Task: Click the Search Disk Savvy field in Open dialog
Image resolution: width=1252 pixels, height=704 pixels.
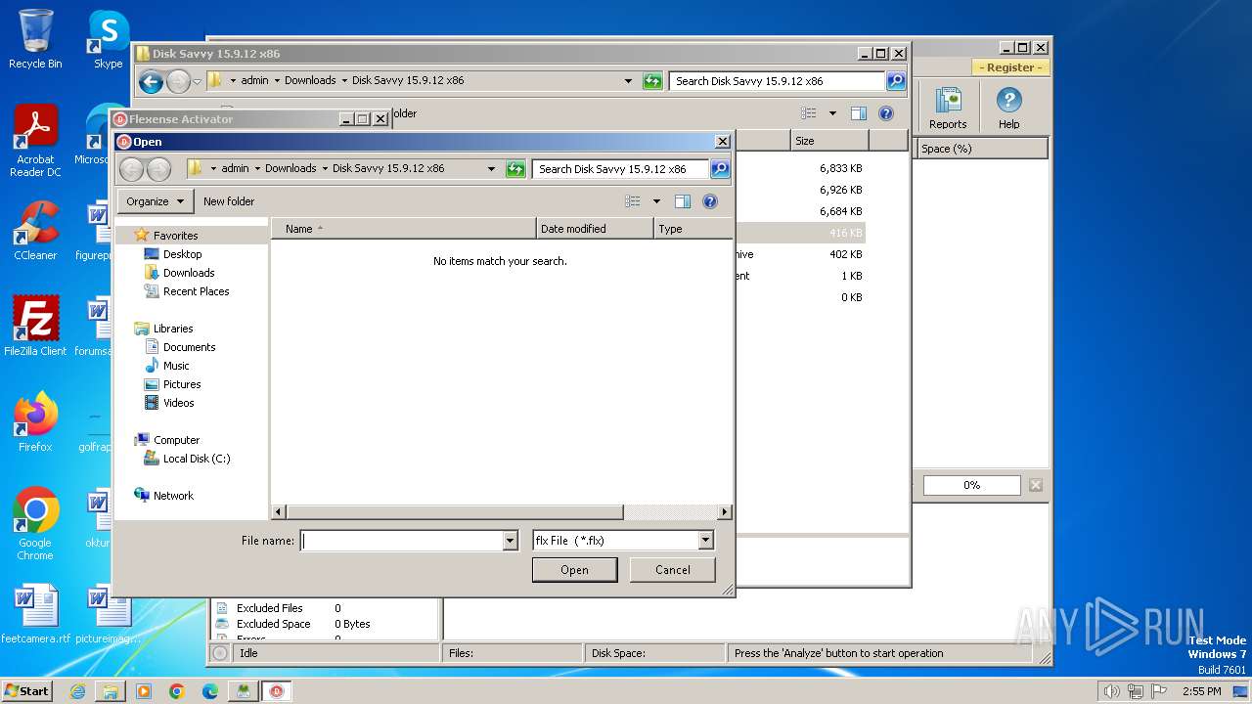Action: coord(621,169)
